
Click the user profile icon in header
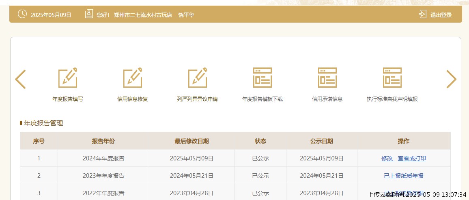pyautogui.click(x=89, y=14)
